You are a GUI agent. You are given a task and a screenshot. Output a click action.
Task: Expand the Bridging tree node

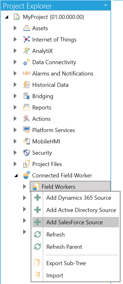click(15, 96)
